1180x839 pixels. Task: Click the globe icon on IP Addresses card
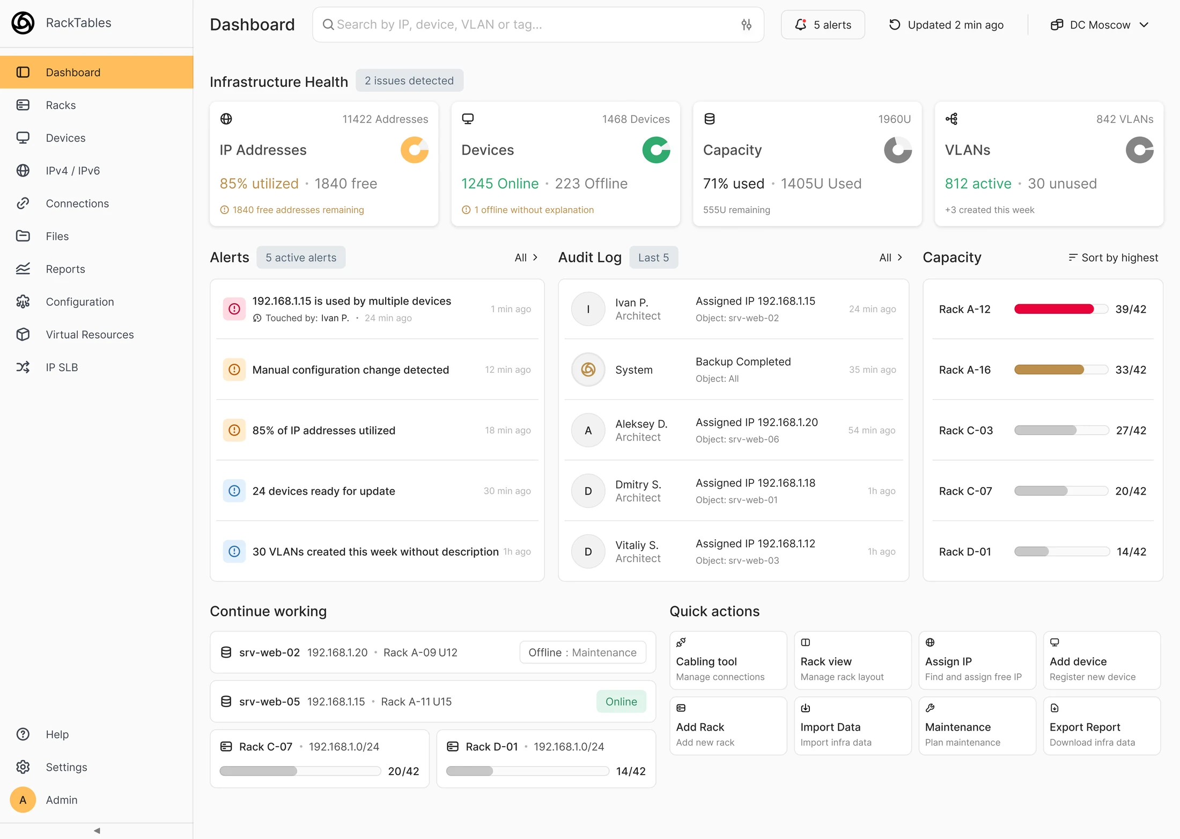coord(226,119)
